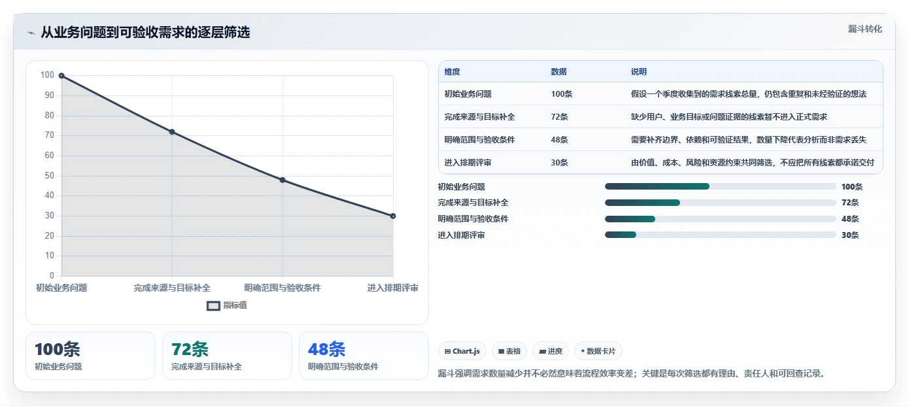The width and height of the screenshot is (909, 406).
Task: Click the chart data point at 30
Action: coord(393,216)
